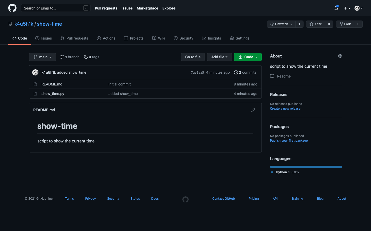Open the 2 commits history link
This screenshot has width=371, height=231.
tap(245, 72)
